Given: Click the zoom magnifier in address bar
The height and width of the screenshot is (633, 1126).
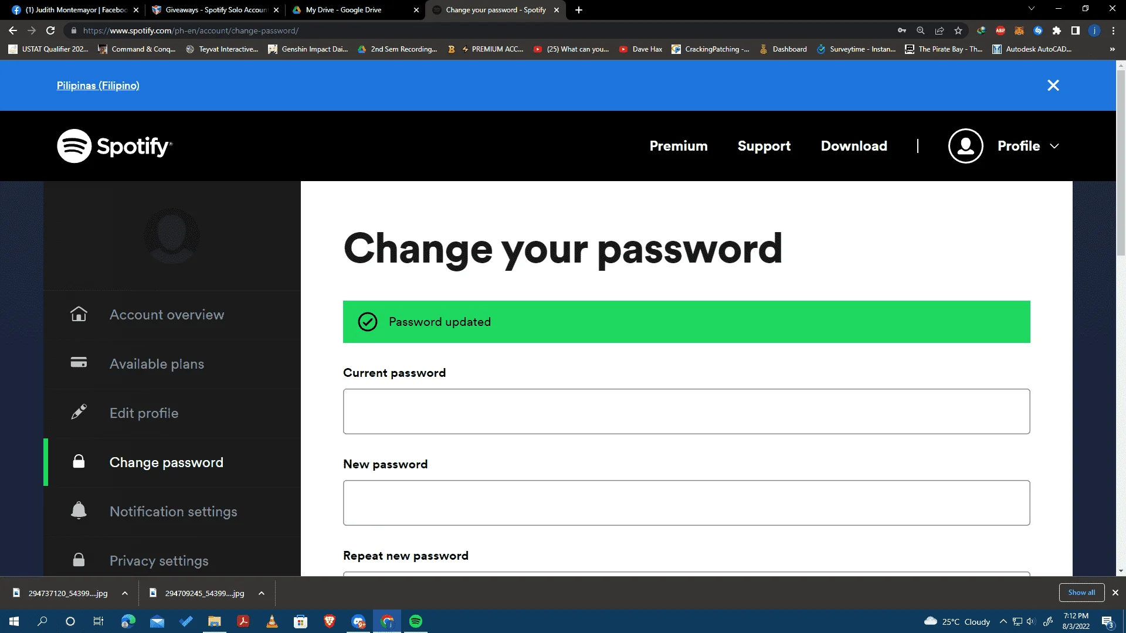Looking at the screenshot, I should [x=921, y=30].
